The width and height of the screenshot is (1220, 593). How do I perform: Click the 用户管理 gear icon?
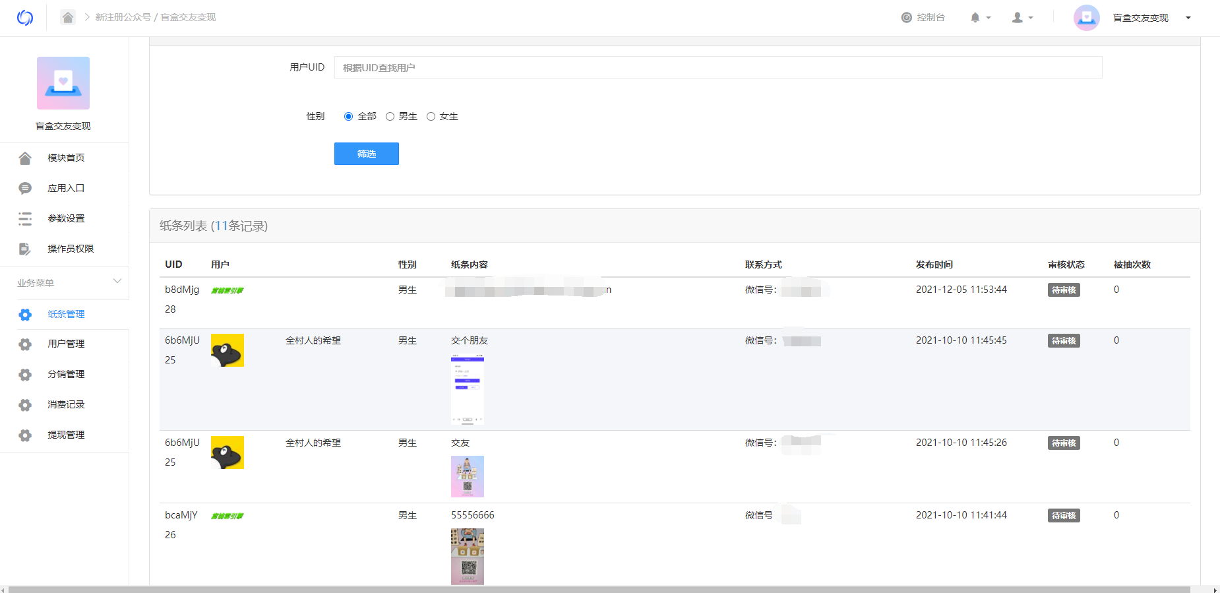click(x=25, y=344)
